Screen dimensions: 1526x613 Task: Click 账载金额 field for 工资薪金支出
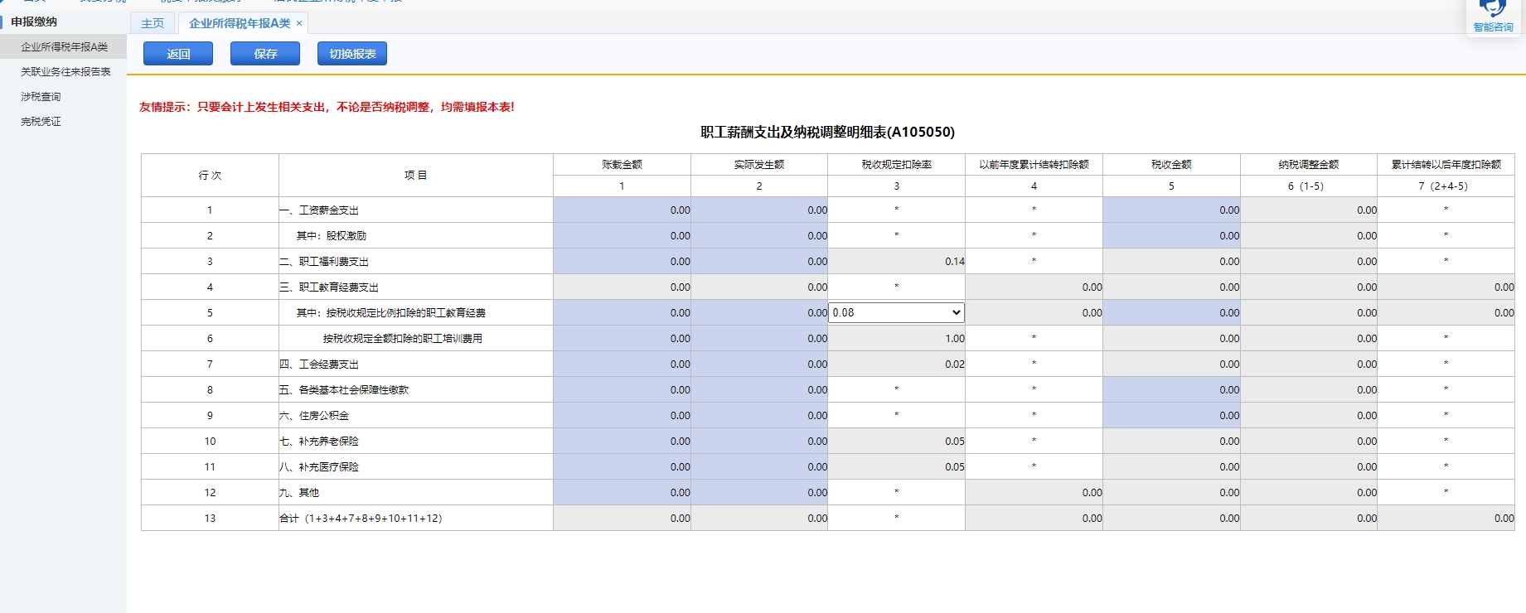(x=622, y=210)
